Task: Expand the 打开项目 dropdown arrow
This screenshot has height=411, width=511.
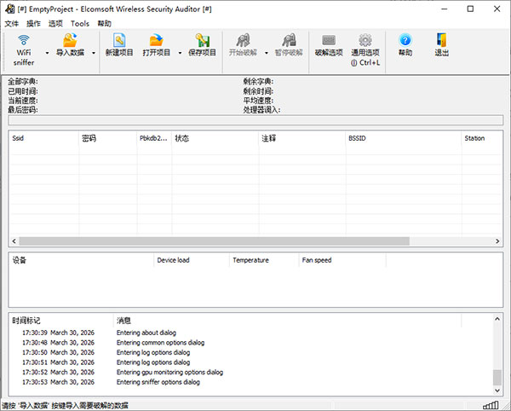Action: coord(180,53)
